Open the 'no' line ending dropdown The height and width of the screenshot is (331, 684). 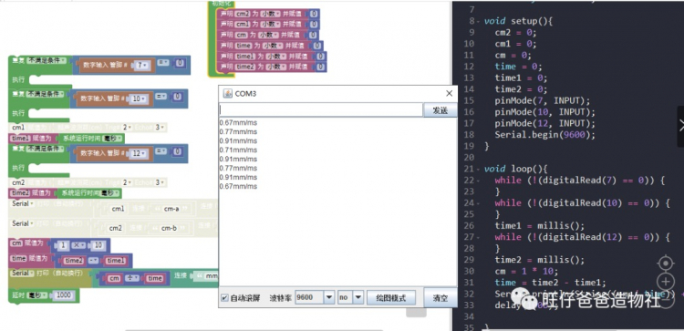coord(358,297)
